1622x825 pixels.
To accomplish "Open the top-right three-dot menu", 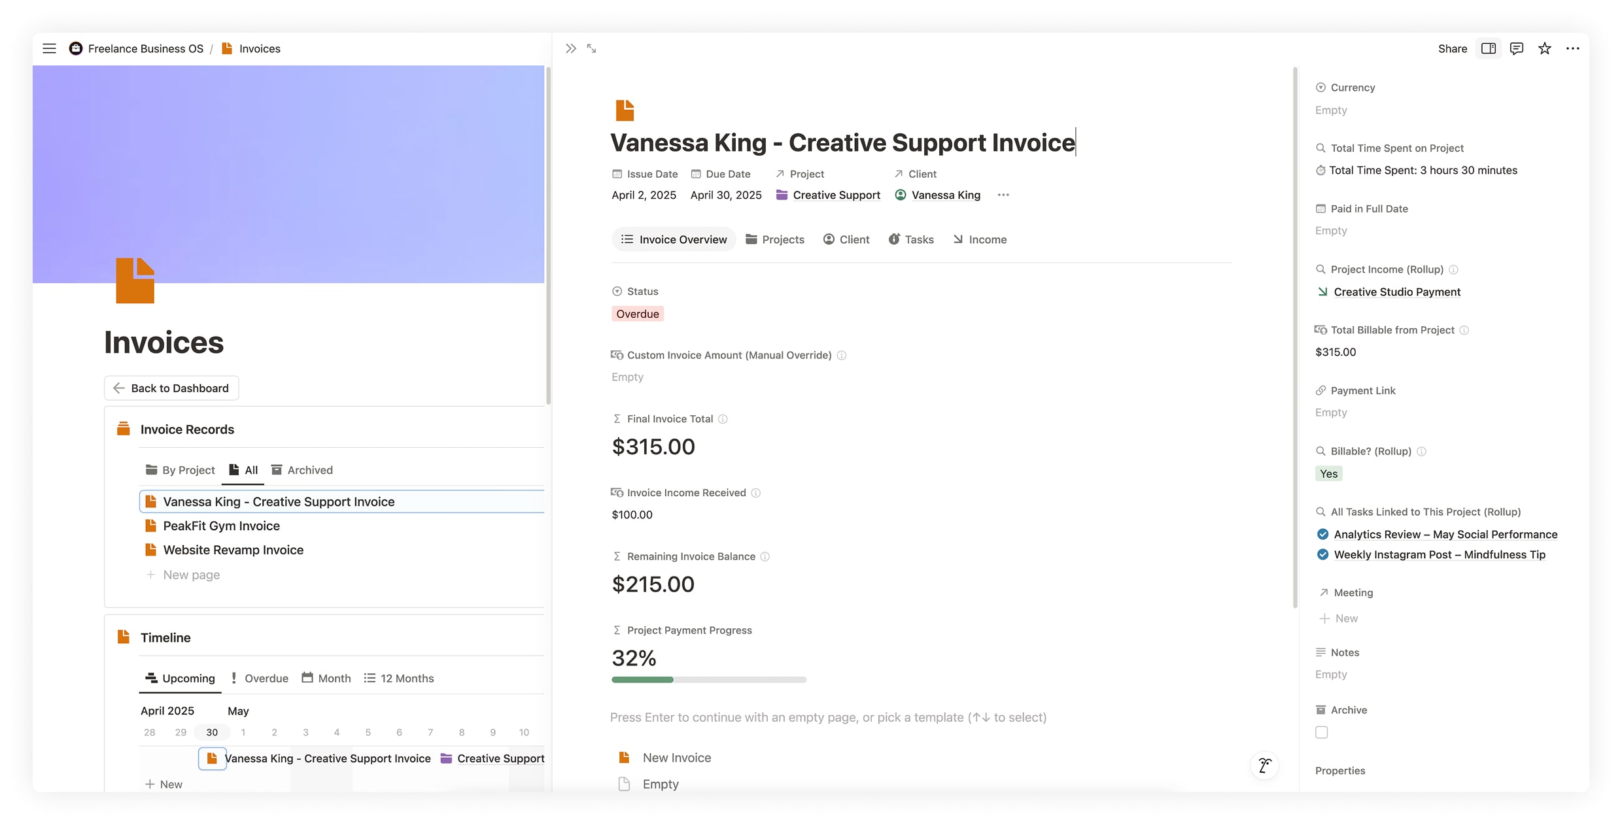I will (1573, 48).
